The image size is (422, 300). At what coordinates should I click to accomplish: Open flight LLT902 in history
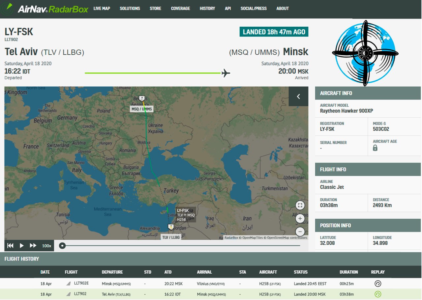click(80, 294)
